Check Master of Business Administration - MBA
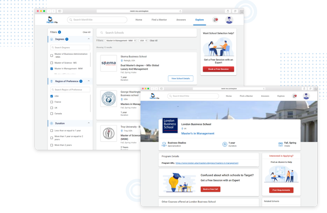The height and width of the screenshot is (213, 327). (51, 56)
